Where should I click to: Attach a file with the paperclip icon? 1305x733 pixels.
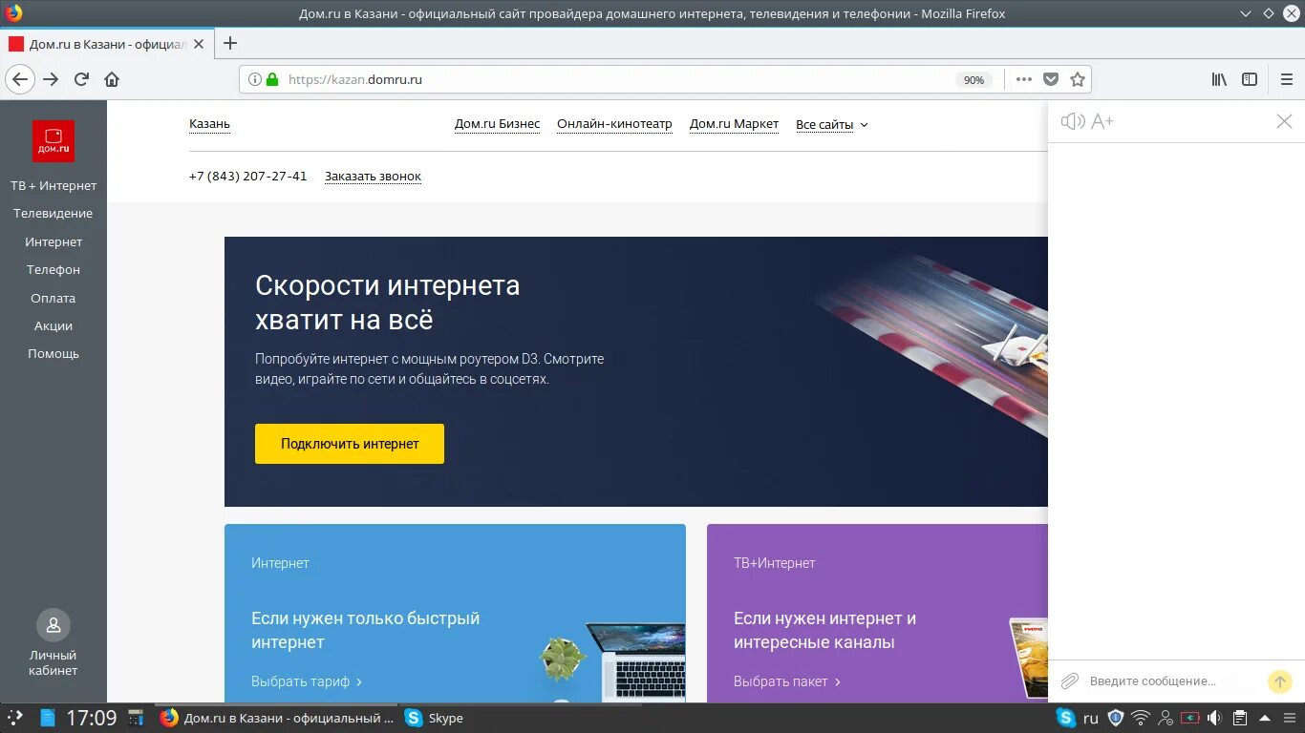point(1070,681)
